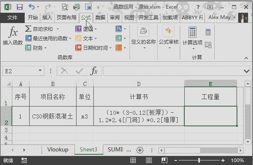Click the Redo arrow icon
This screenshot has height=165, width=253.
48,7
